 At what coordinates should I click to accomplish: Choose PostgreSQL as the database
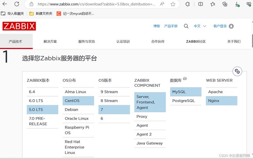[186, 100]
